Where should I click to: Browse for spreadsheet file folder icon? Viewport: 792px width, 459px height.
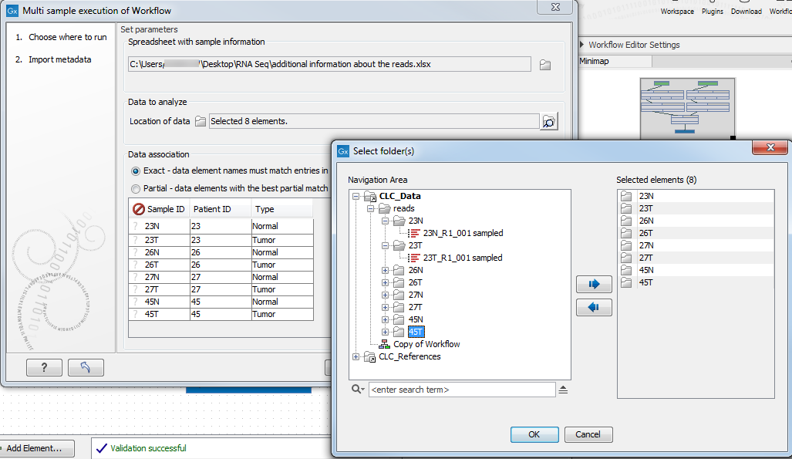(545, 65)
